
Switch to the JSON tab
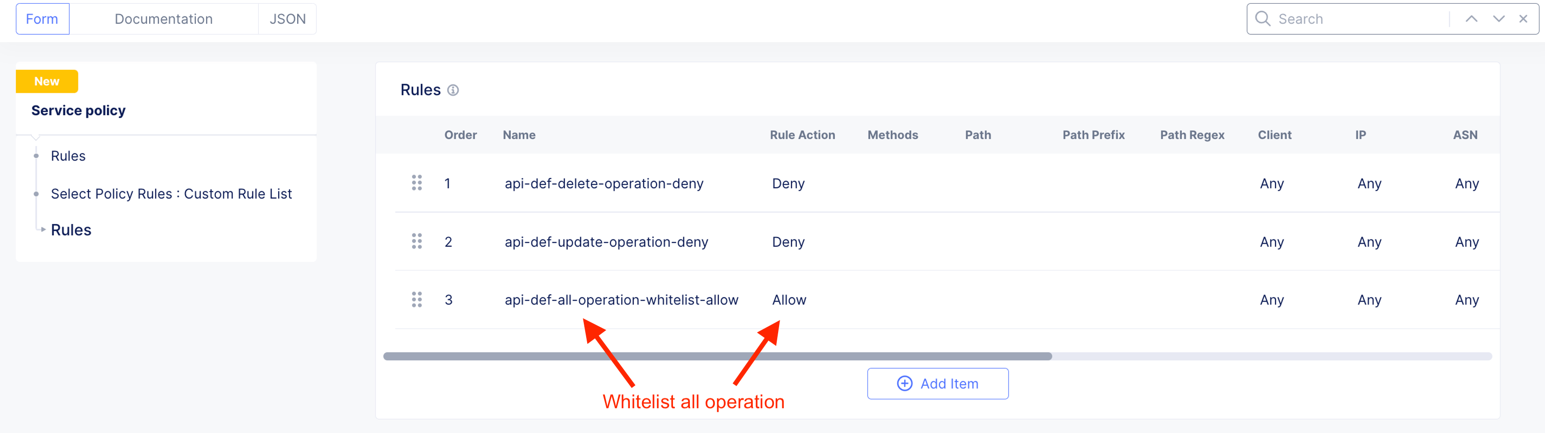pyautogui.click(x=287, y=19)
